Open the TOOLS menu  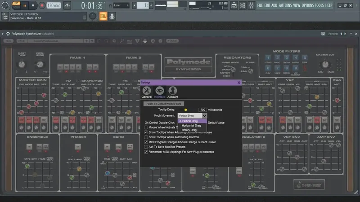pyautogui.click(x=319, y=5)
